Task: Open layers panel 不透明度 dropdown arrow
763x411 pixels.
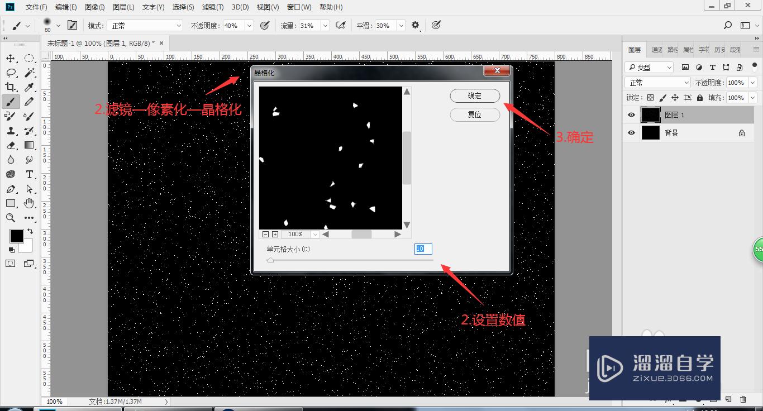Action: tap(753, 83)
